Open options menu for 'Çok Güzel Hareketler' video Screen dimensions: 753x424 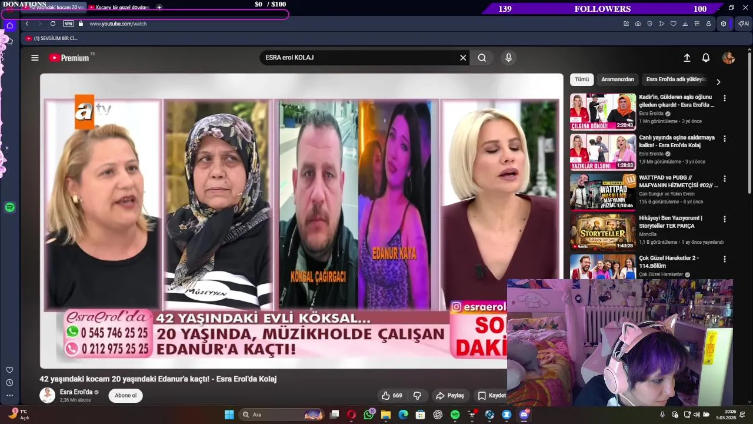[725, 259]
